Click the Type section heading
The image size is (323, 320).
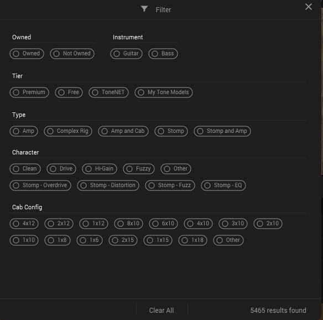tap(19, 115)
